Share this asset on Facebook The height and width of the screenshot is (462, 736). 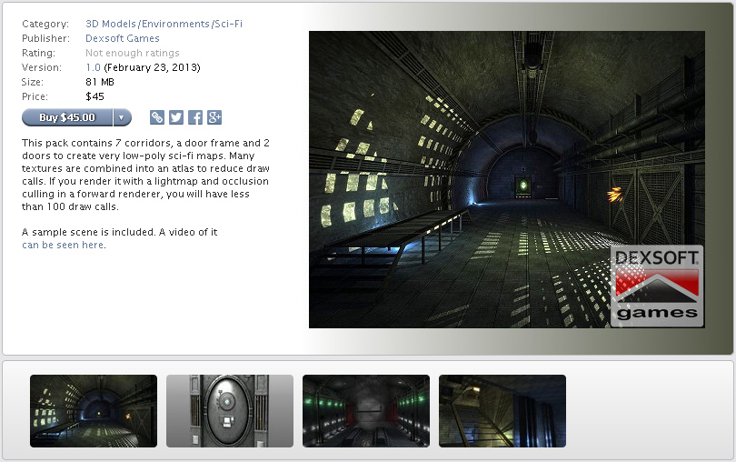195,117
